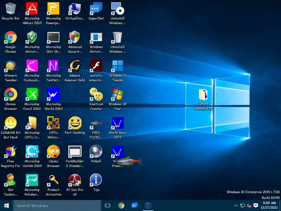Click the Windows Antivir... window icon
This screenshot has height=211, width=281.
point(96,37)
